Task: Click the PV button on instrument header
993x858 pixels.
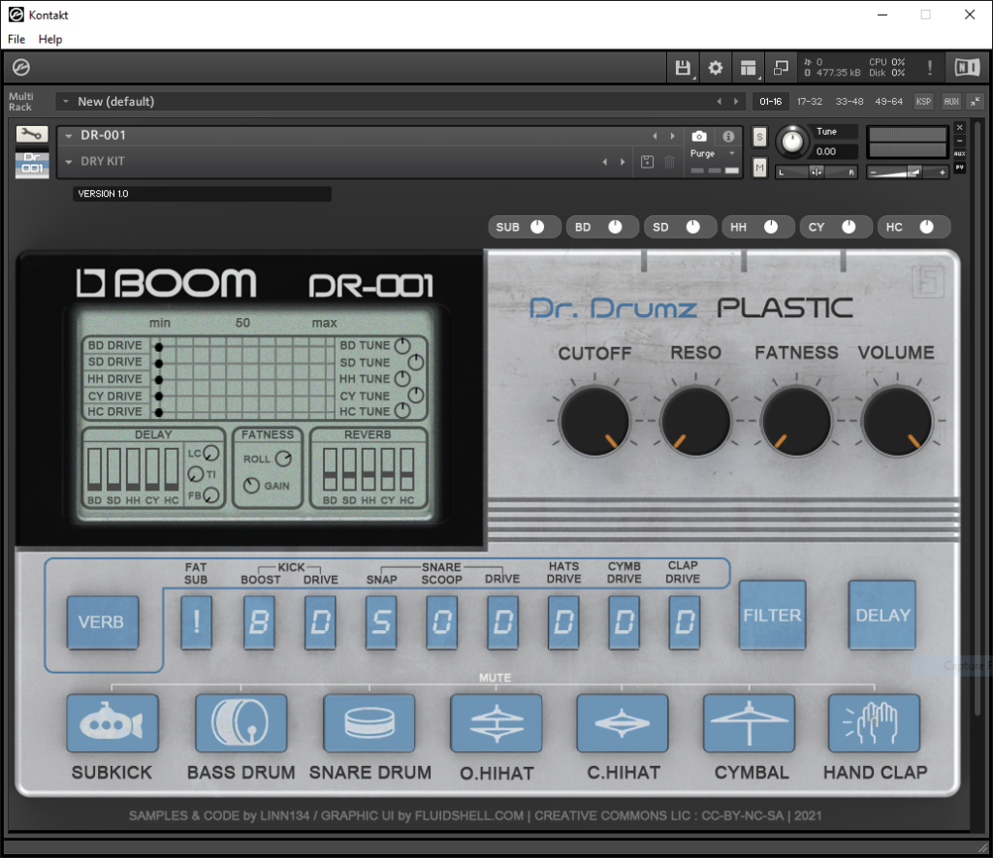Action: tap(959, 168)
